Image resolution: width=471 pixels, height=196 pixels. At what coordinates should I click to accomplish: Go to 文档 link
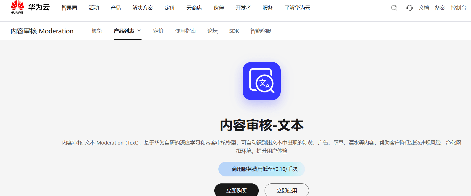pyautogui.click(x=424, y=8)
